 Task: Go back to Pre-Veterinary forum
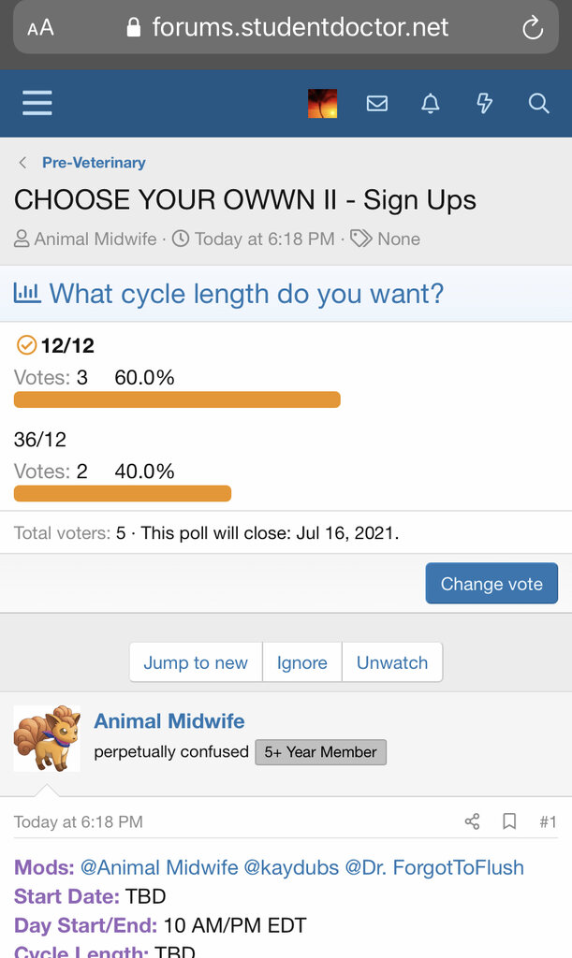click(94, 162)
